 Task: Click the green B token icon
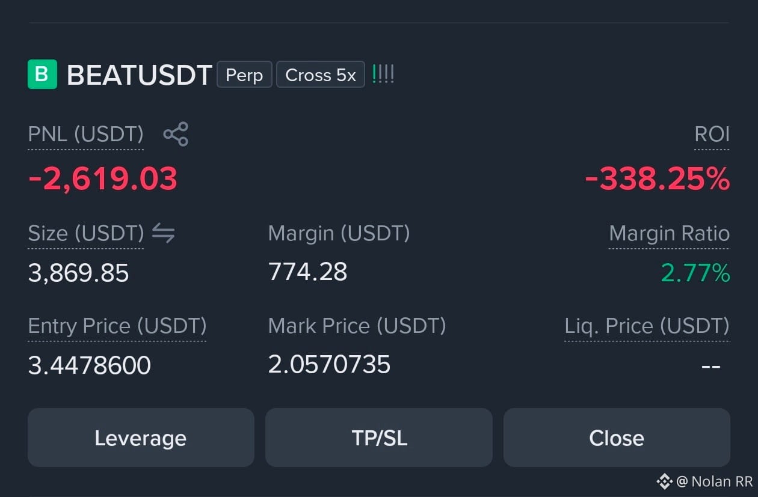coord(42,75)
